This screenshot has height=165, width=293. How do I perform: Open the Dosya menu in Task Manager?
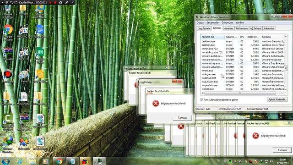tap(200, 22)
